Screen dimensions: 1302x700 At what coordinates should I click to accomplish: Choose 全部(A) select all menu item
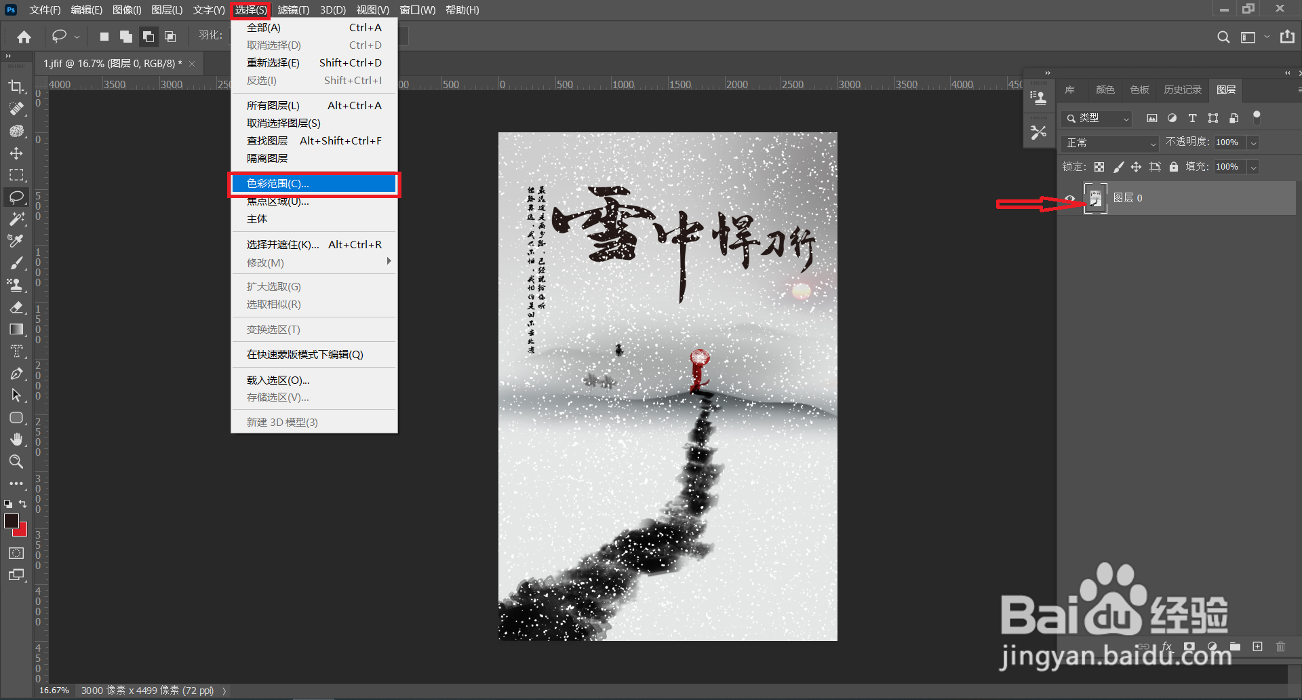[314, 28]
